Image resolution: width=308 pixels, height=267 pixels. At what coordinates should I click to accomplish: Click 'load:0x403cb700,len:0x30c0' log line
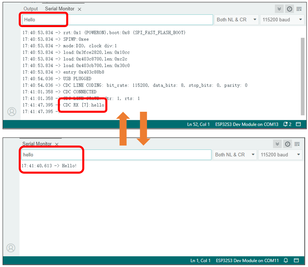click(x=76, y=66)
